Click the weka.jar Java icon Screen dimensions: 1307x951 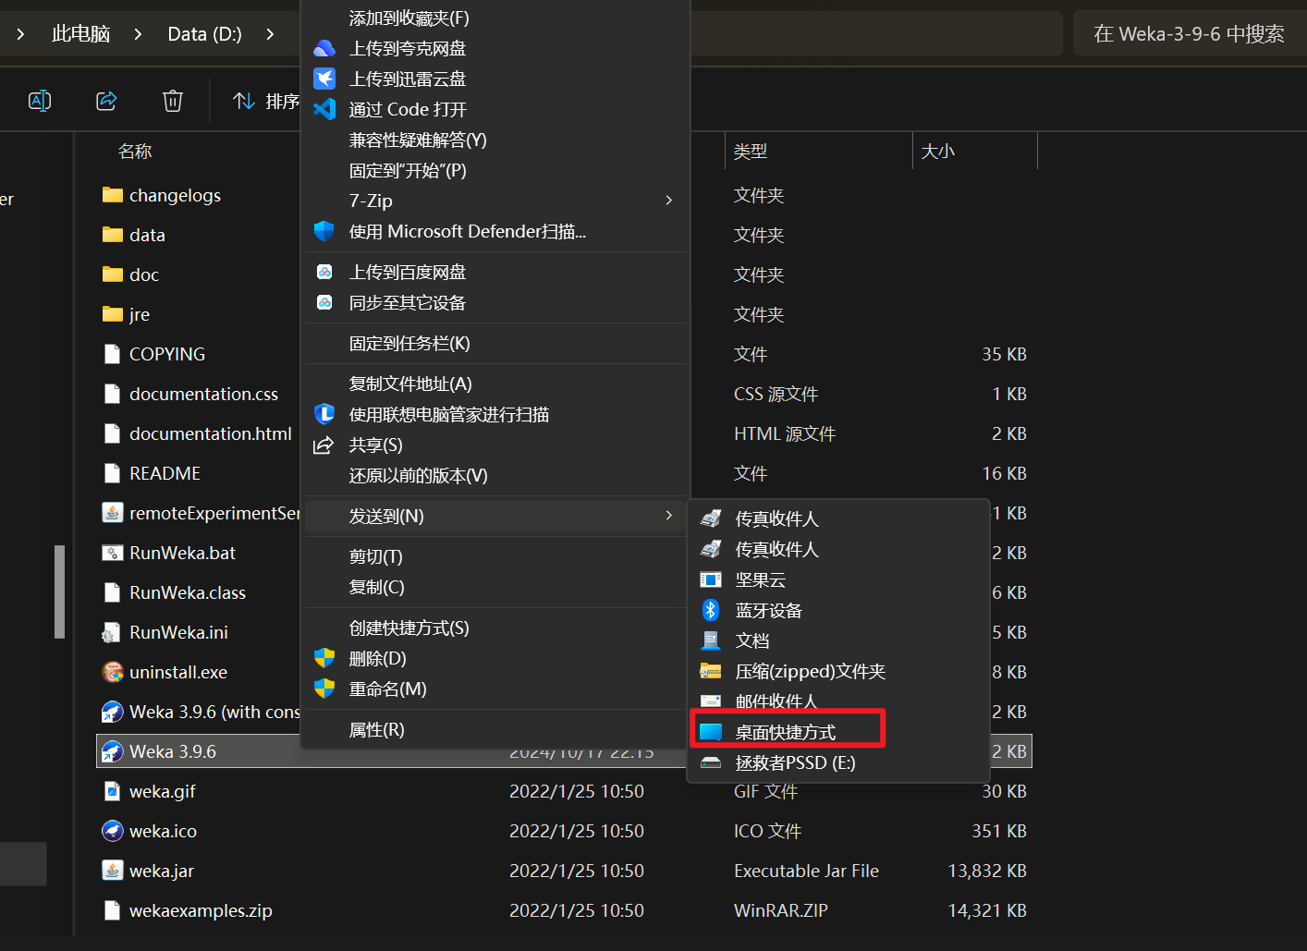pyautogui.click(x=112, y=871)
